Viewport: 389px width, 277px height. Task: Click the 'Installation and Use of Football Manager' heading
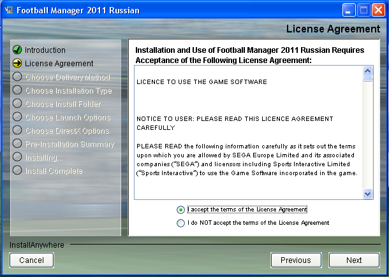coord(249,55)
